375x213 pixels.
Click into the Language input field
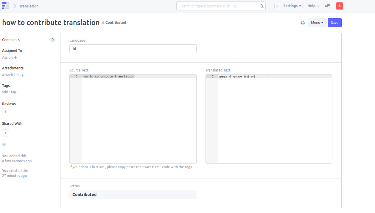(133, 49)
